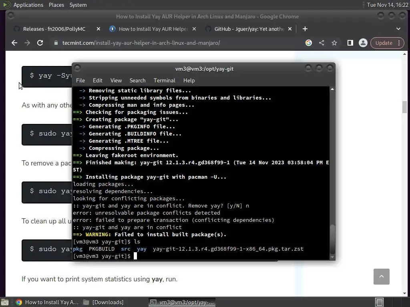This screenshot has width=410, height=307.
Task: Open a new Chrome tab
Action: pos(305,29)
